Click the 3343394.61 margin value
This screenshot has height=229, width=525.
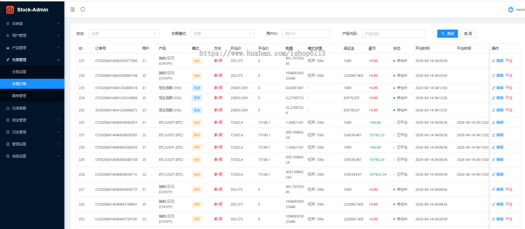(353, 174)
